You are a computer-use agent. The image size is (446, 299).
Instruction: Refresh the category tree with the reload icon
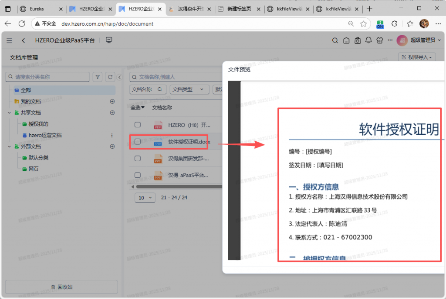[x=110, y=77]
